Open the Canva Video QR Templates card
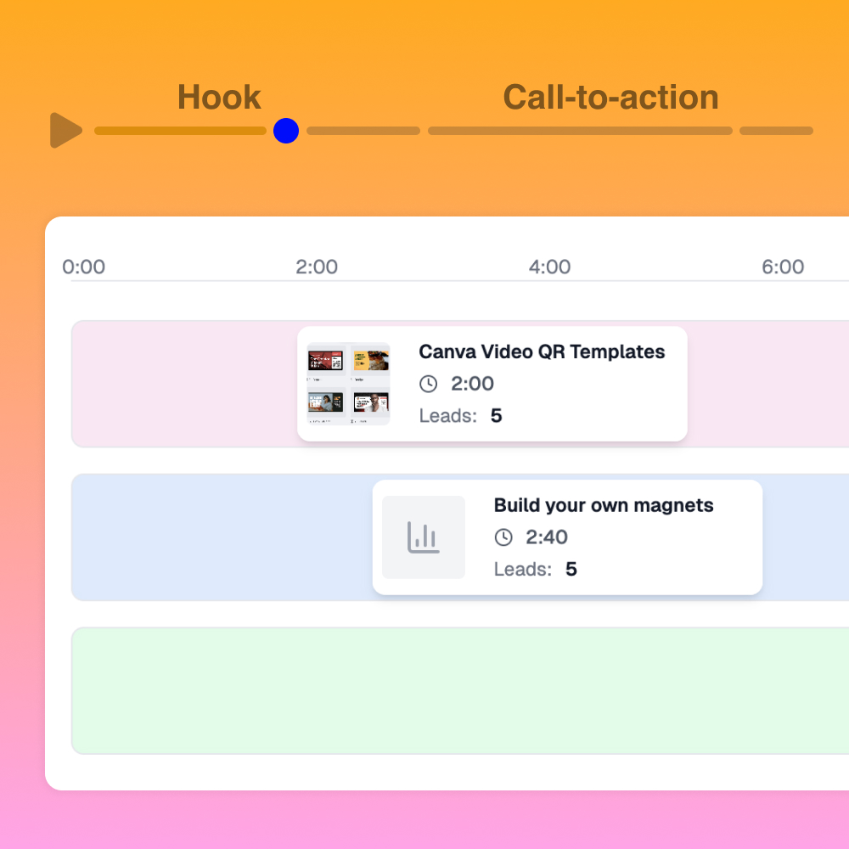This screenshot has height=849, width=849. 492,383
